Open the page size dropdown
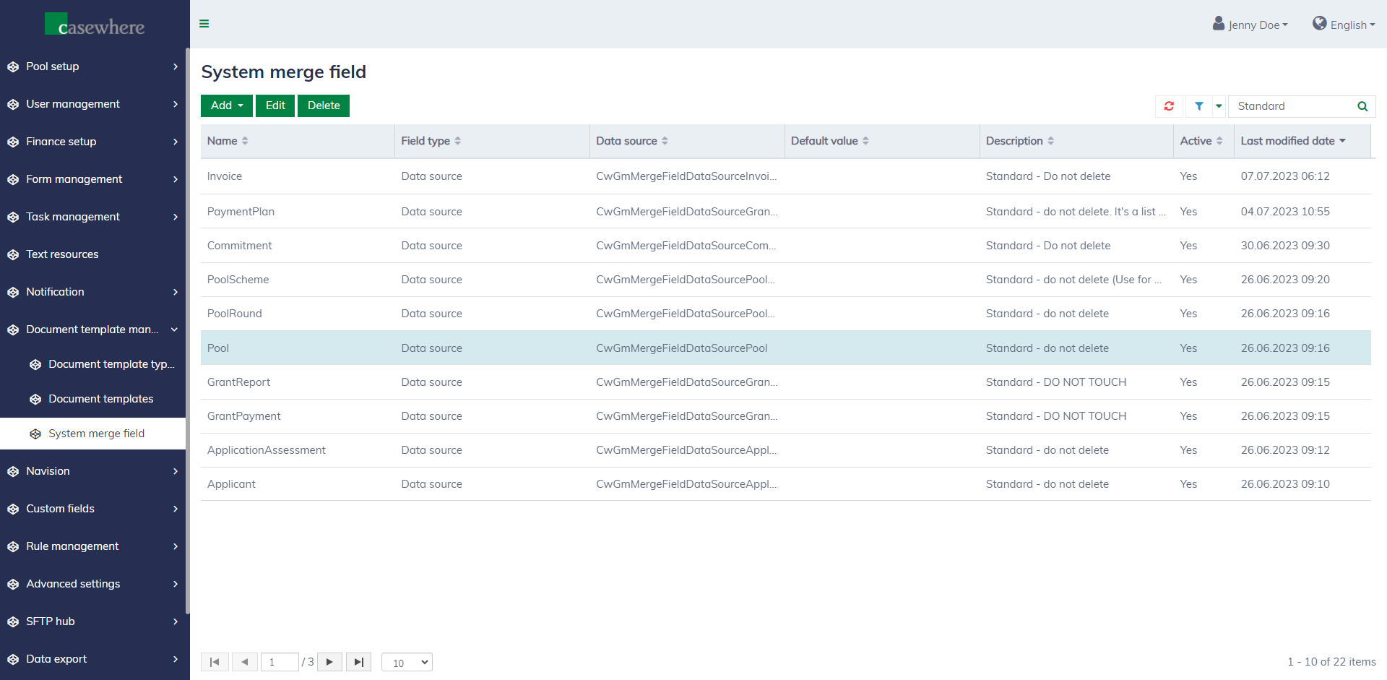 [x=407, y=663]
